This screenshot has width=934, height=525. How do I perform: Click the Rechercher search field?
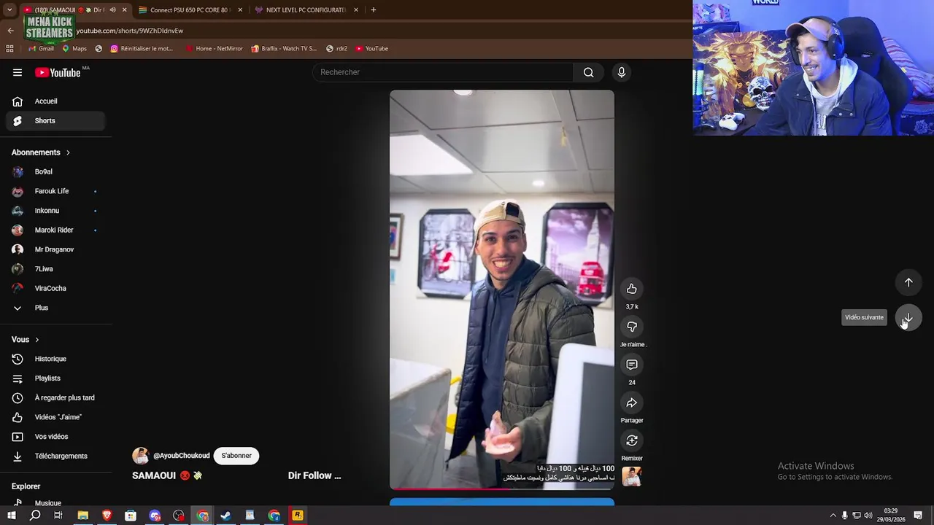tap(443, 72)
